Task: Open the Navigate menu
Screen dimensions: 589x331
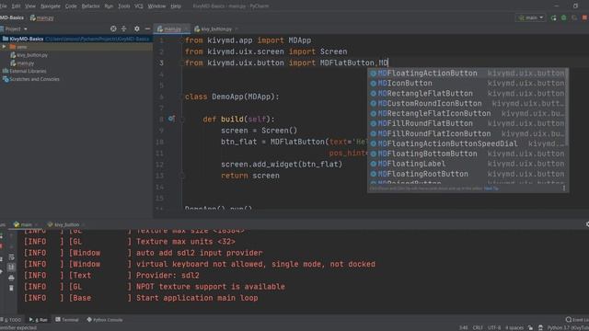Action: [x=51, y=6]
